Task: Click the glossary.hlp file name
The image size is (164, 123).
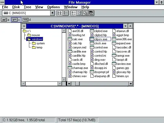Action: point(124,72)
